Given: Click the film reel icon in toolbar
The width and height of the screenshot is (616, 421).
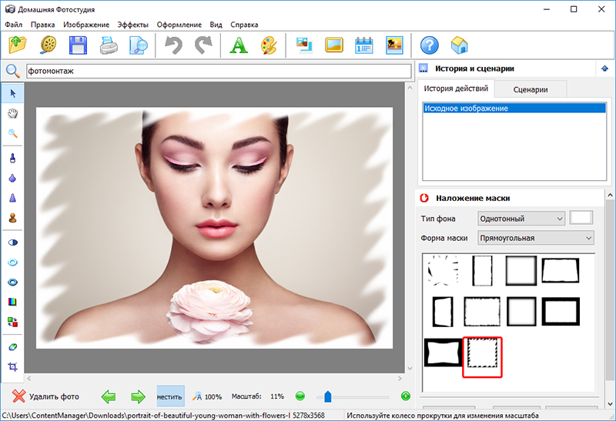Looking at the screenshot, I should click(x=49, y=45).
